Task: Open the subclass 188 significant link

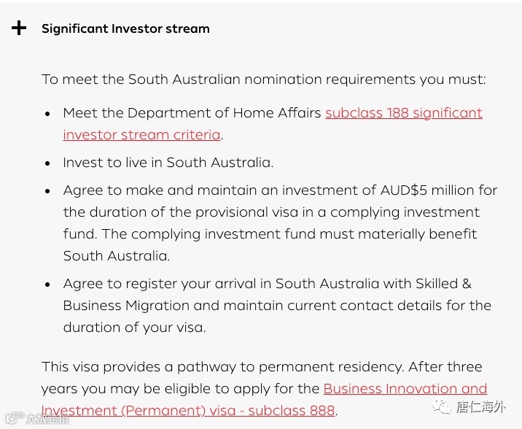Action: point(403,113)
